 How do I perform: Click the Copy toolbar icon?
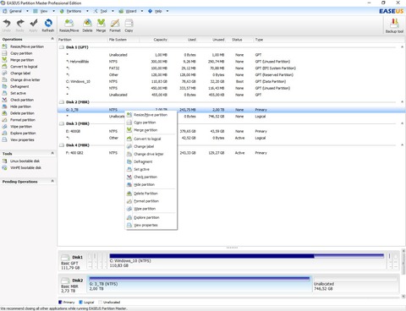click(x=129, y=25)
